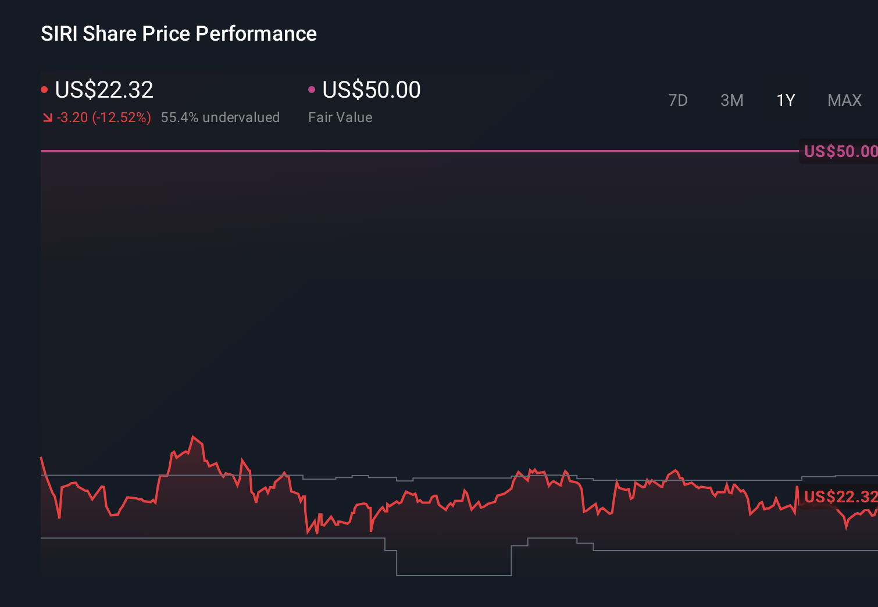Click the pink US$50.00 price tag

click(x=839, y=151)
